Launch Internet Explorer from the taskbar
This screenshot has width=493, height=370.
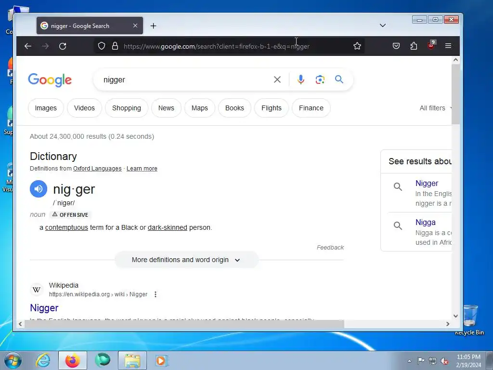pos(43,360)
